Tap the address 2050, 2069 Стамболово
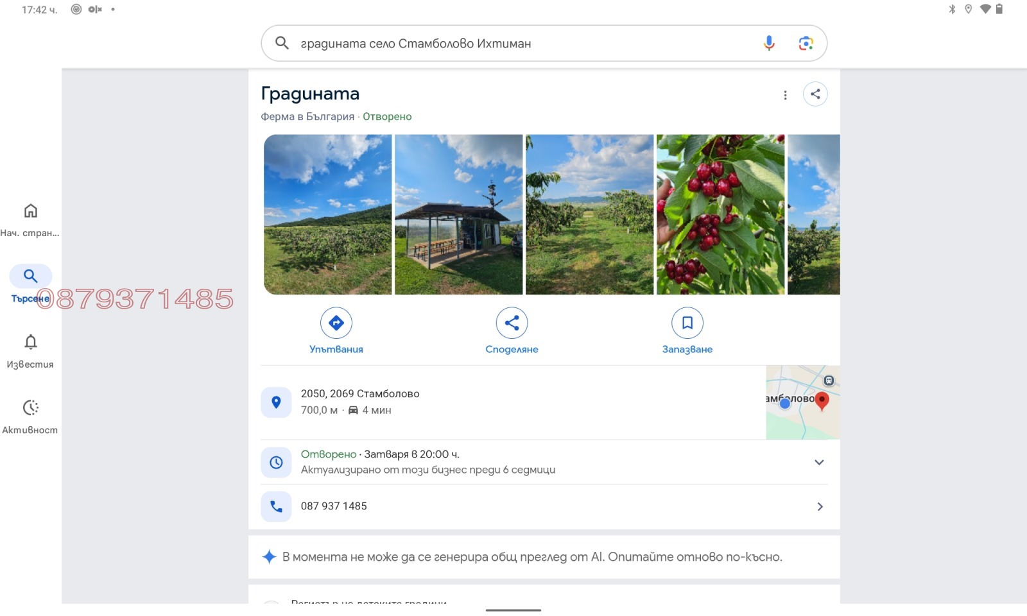The image size is (1027, 616). point(360,393)
